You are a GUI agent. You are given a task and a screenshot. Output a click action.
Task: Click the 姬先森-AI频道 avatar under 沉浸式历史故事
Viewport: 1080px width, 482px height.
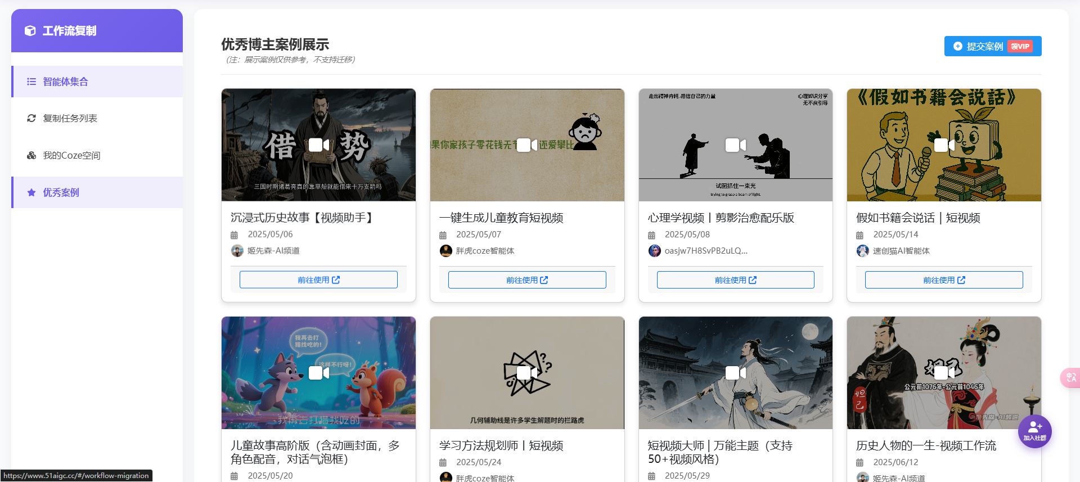tap(237, 251)
